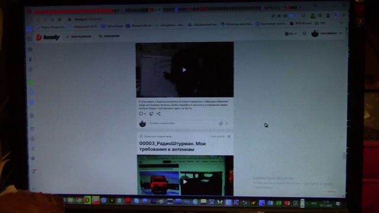Open the heart icon in browser sidebar
The height and width of the screenshot is (213, 379).
click(x=32, y=129)
